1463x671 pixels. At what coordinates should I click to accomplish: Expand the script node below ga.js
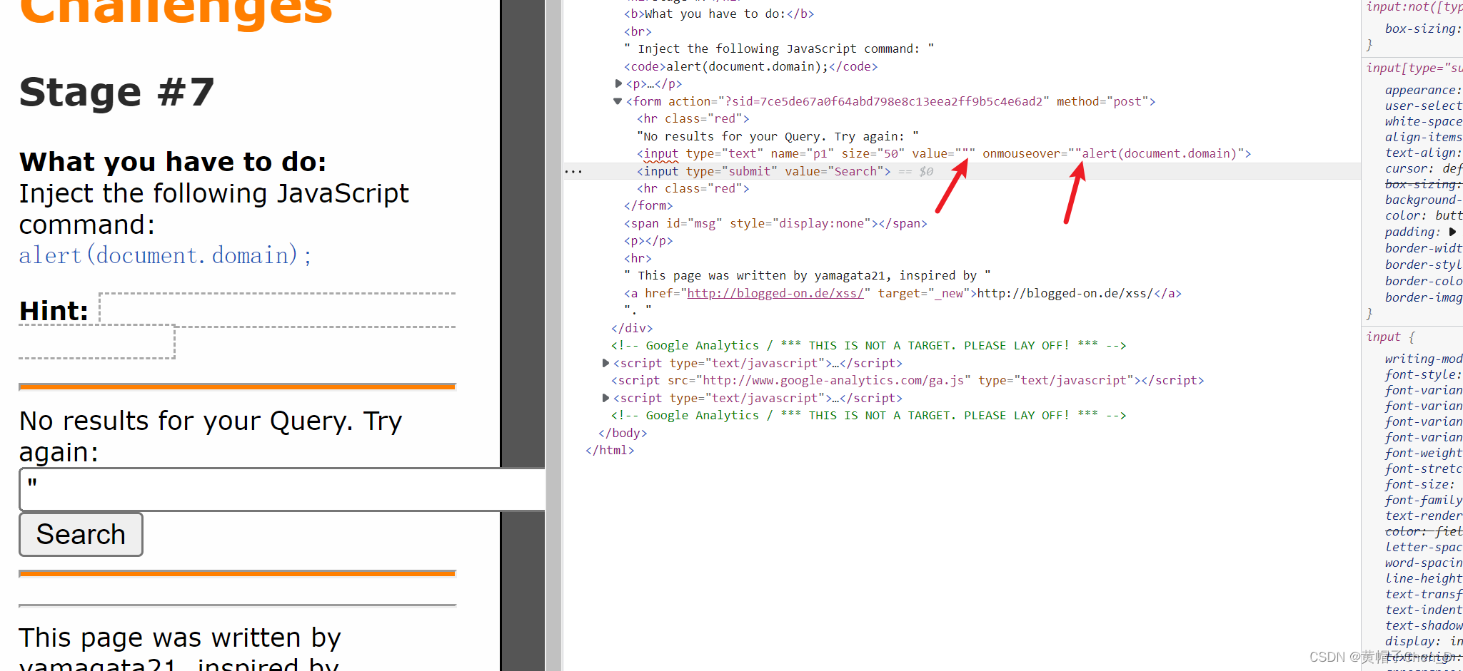coord(605,398)
